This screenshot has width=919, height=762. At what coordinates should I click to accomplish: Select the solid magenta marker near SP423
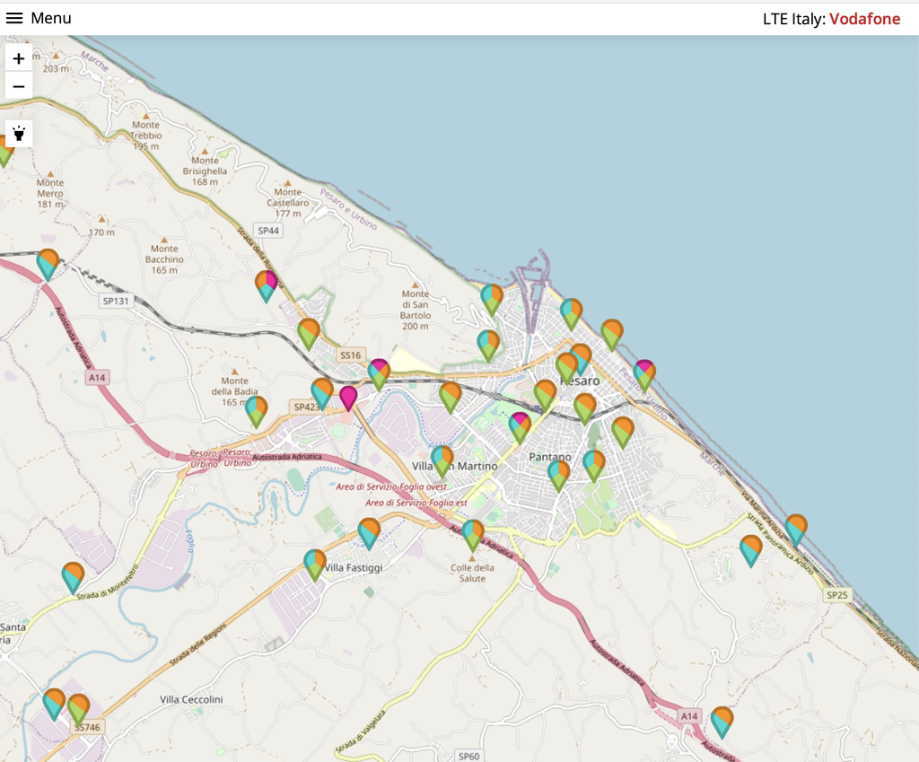[x=348, y=396]
